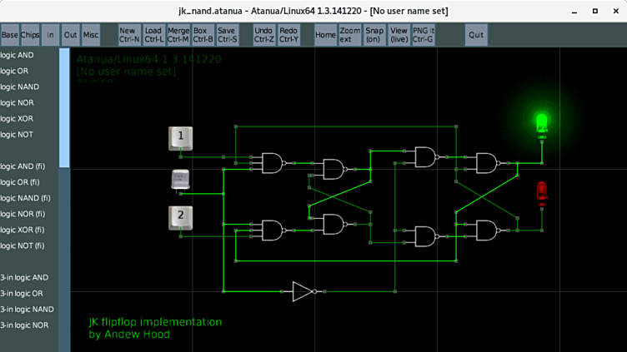Select the green LED component
The image size is (627, 352).
pyautogui.click(x=542, y=123)
